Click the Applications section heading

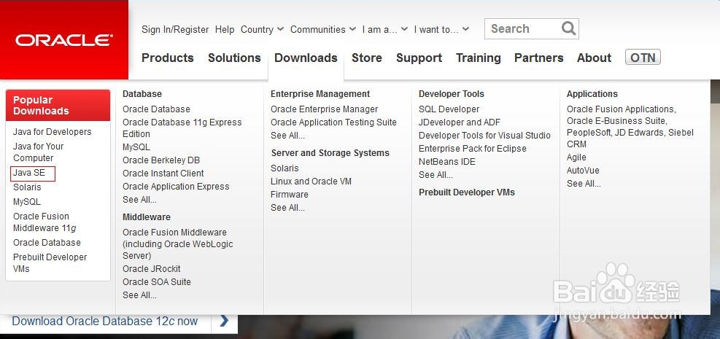[592, 93]
